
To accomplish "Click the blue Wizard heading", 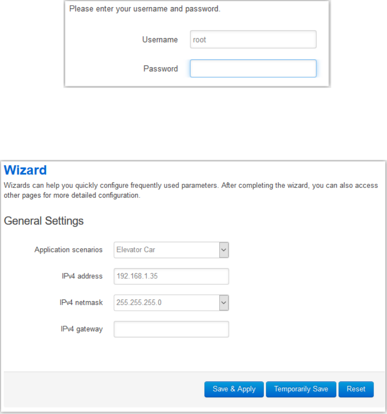I will pyautogui.click(x=25, y=170).
